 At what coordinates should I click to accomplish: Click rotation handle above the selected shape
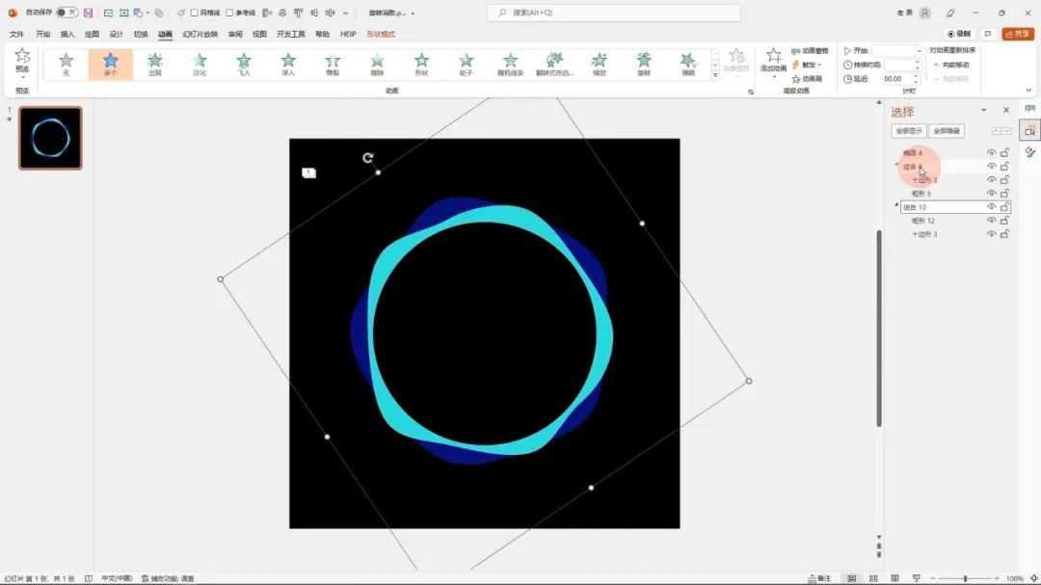tap(368, 158)
